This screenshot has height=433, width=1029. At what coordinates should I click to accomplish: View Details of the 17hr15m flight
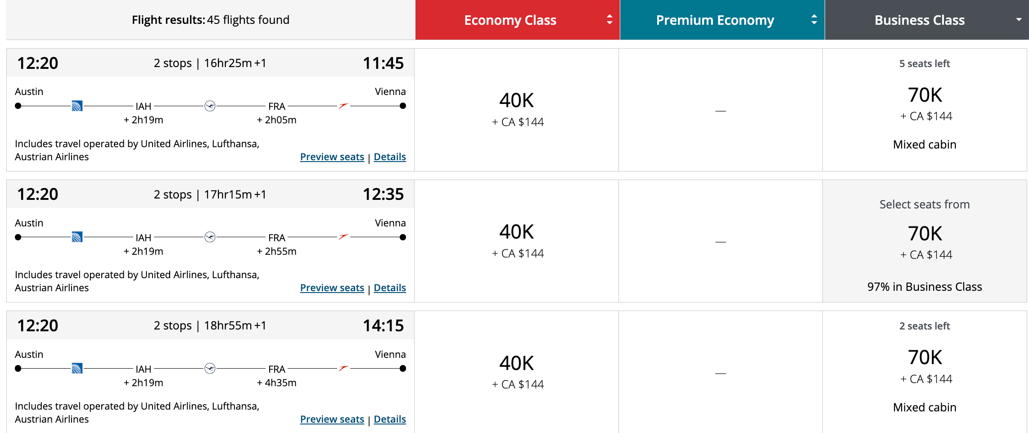pos(390,288)
